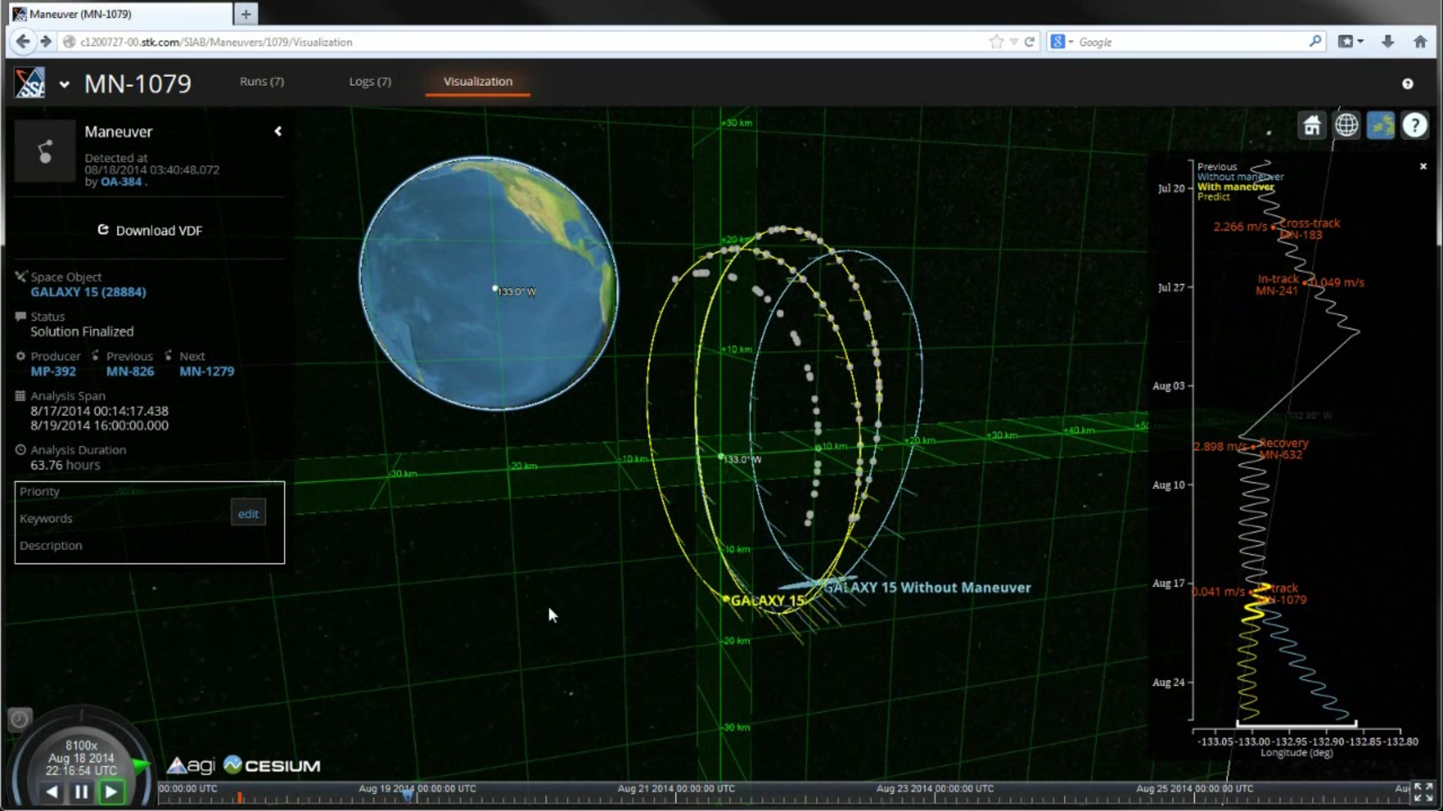
Task: Click In-track MN-241 chart annotation
Action: pos(1277,285)
